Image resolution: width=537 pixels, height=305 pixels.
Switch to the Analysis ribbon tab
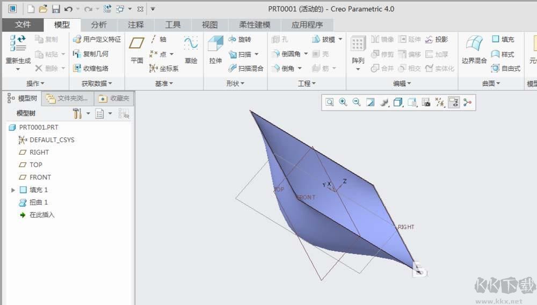click(x=99, y=25)
